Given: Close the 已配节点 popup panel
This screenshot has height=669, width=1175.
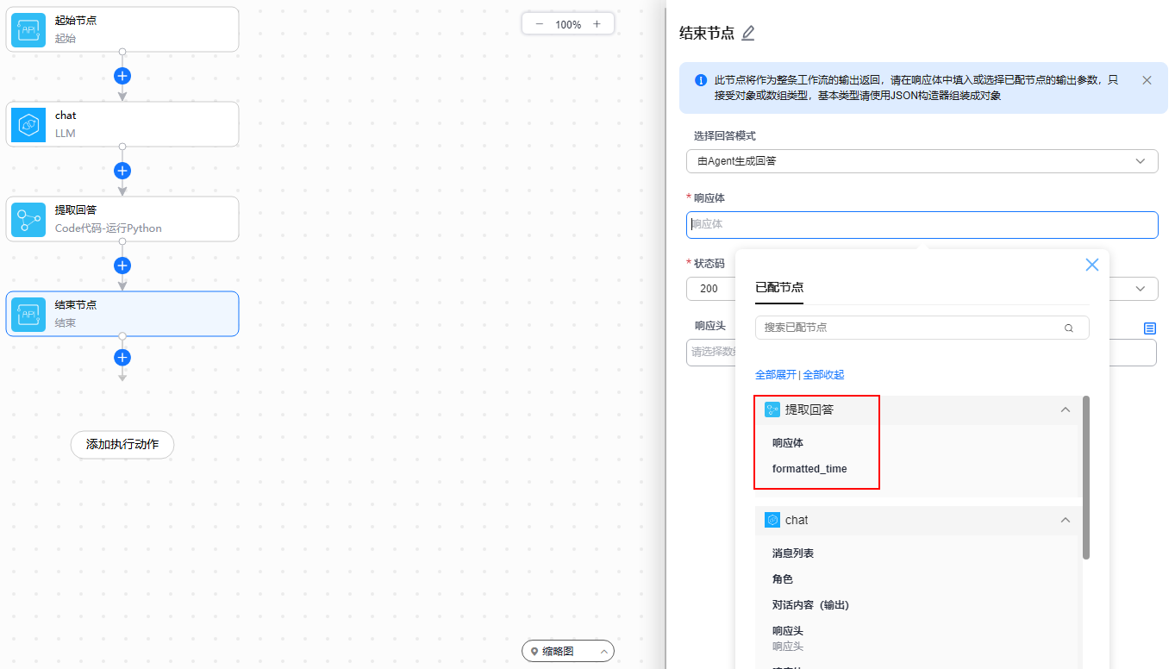Looking at the screenshot, I should click(1091, 265).
